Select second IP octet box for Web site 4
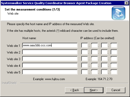The image size is (130, 97). coord(95,65)
